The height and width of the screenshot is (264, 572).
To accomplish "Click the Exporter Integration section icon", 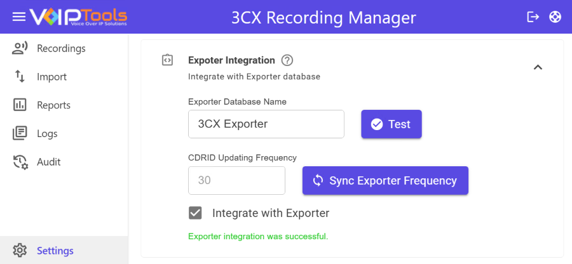I will (x=167, y=60).
